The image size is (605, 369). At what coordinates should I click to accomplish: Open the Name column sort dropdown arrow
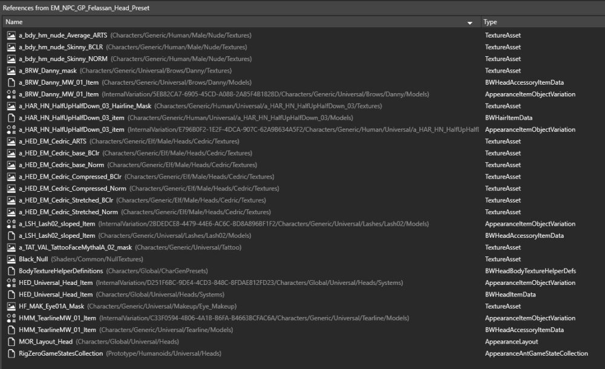[x=470, y=22]
